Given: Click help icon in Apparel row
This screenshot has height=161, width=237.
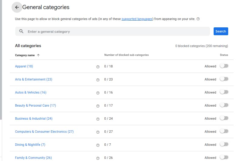Looking at the screenshot, I should [98, 67].
